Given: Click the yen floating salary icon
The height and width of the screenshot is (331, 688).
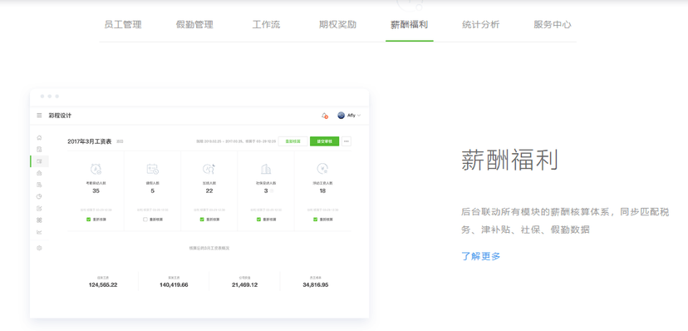Looking at the screenshot, I should [x=322, y=169].
